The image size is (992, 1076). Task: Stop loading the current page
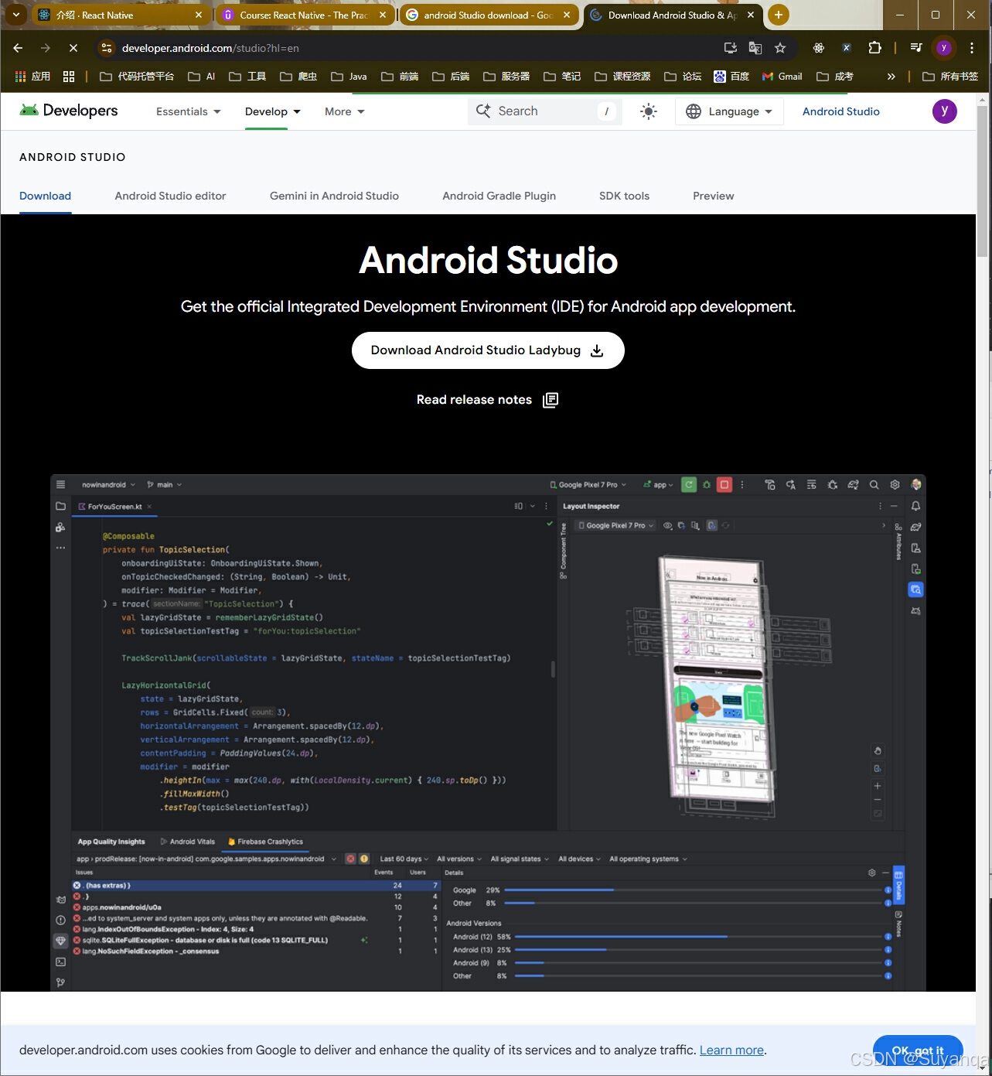73,48
